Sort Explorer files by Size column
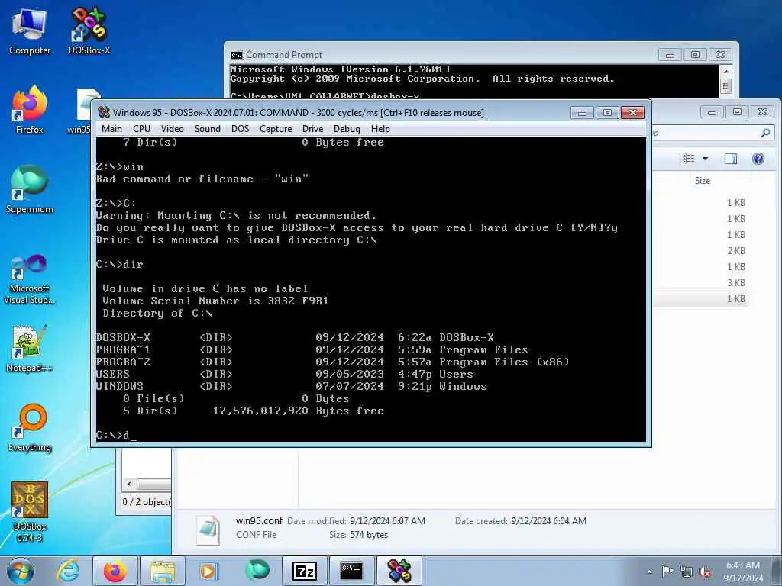782x586 pixels. tap(703, 181)
